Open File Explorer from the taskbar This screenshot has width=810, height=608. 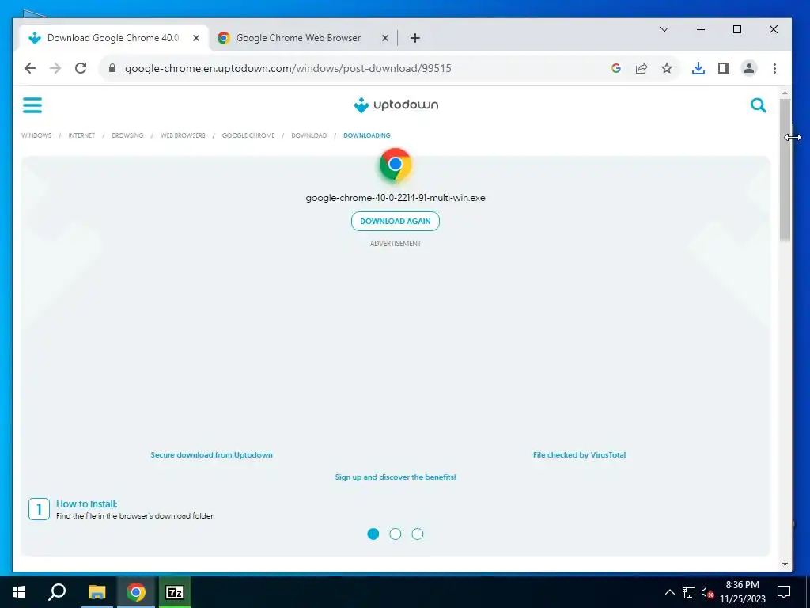click(x=97, y=592)
